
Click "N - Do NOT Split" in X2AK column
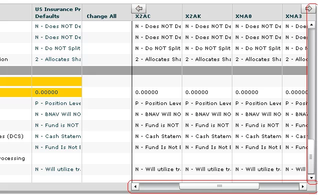coord(208,48)
